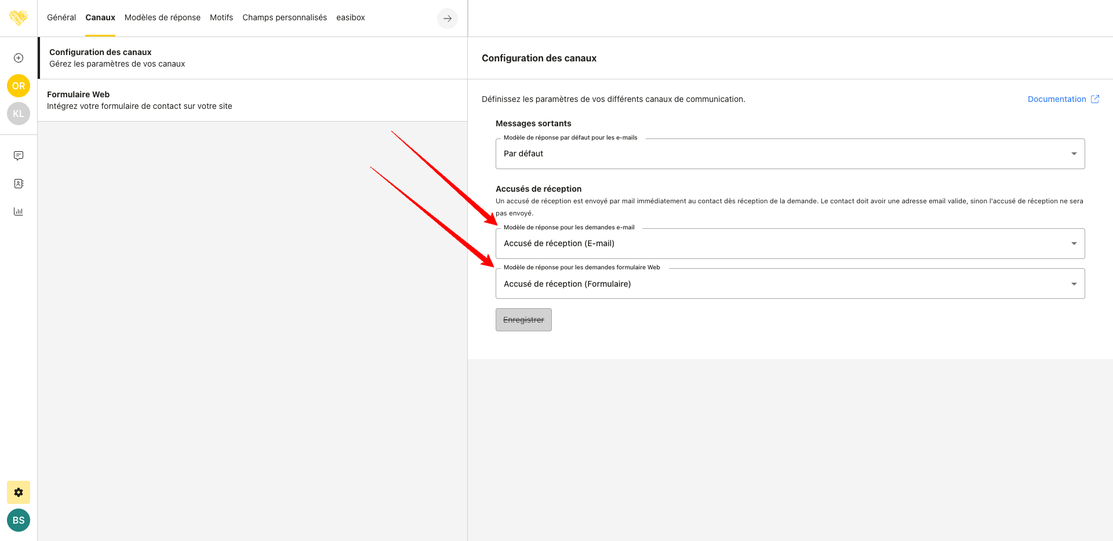Open the 'Accusé de réception (Formulaire)' dropdown
This screenshot has width=1113, height=541.
[x=790, y=284]
